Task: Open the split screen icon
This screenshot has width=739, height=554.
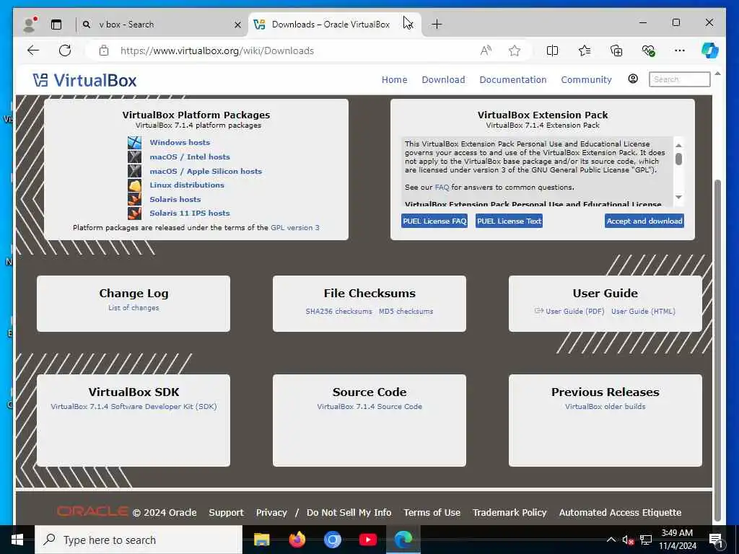Action: click(552, 50)
